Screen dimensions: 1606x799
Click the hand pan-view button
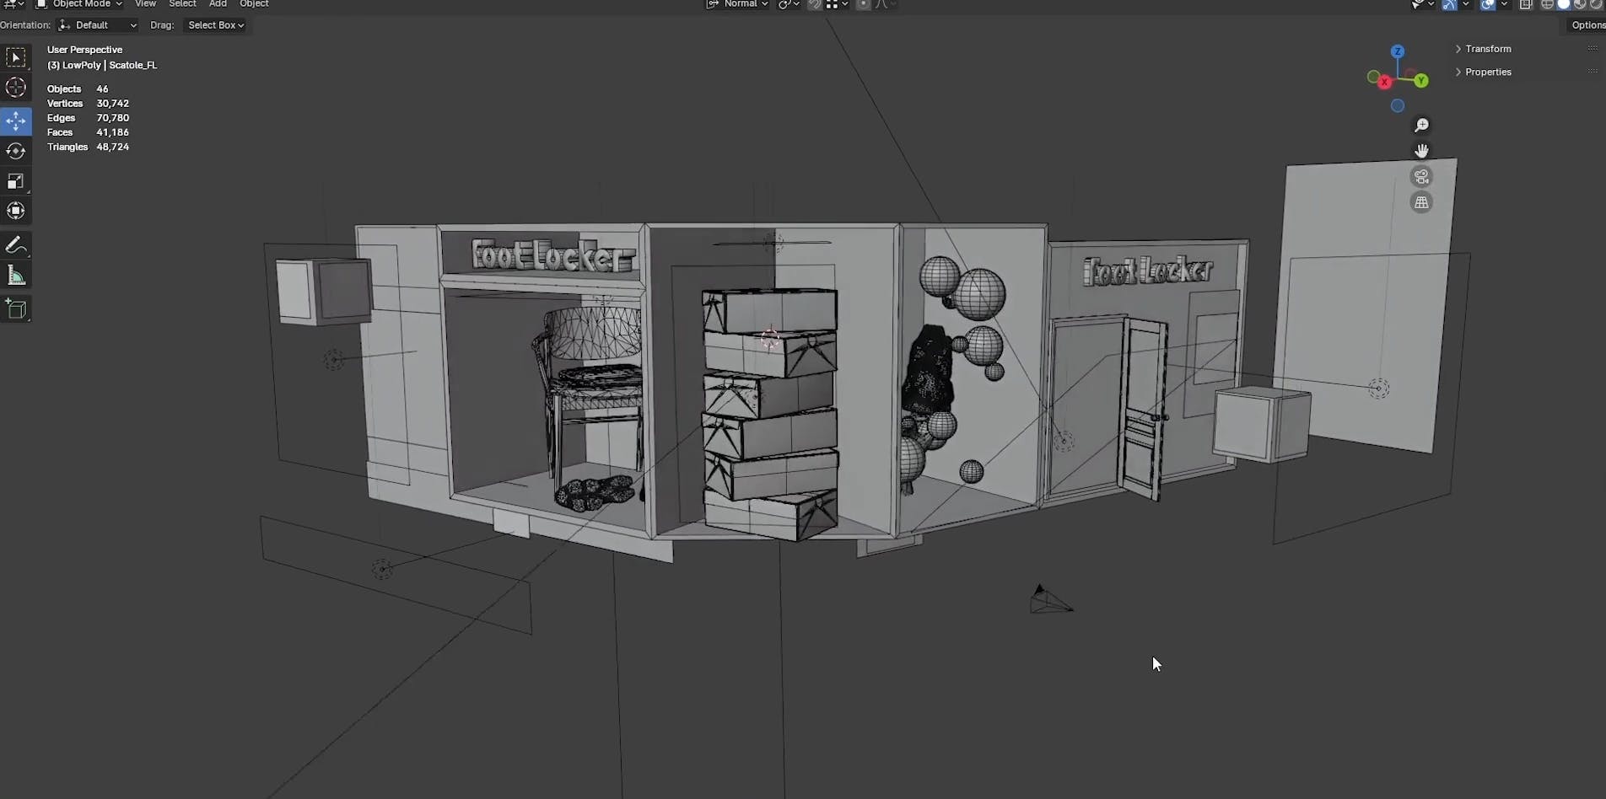1421,151
